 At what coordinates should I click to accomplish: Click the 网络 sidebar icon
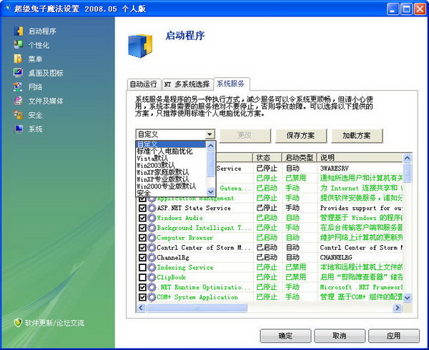[x=19, y=87]
